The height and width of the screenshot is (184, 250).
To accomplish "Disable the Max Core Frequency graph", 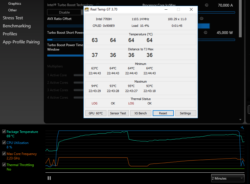I will tap(4, 154).
